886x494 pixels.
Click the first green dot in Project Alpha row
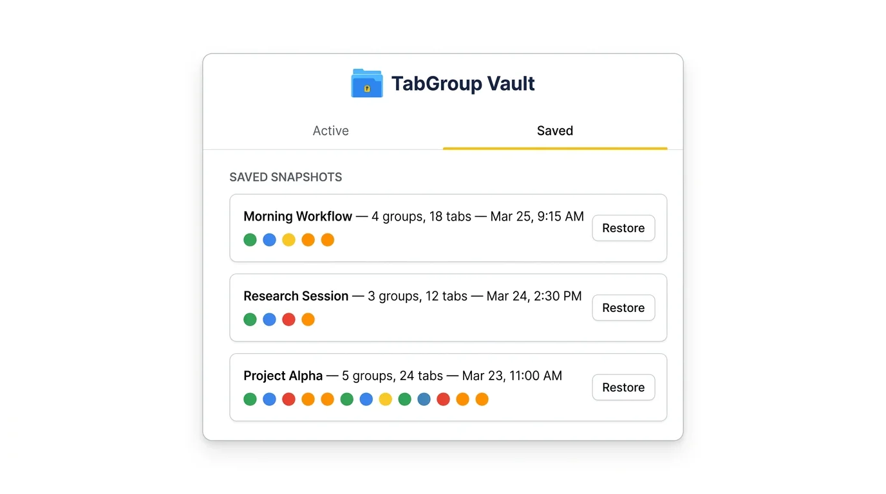pos(250,399)
